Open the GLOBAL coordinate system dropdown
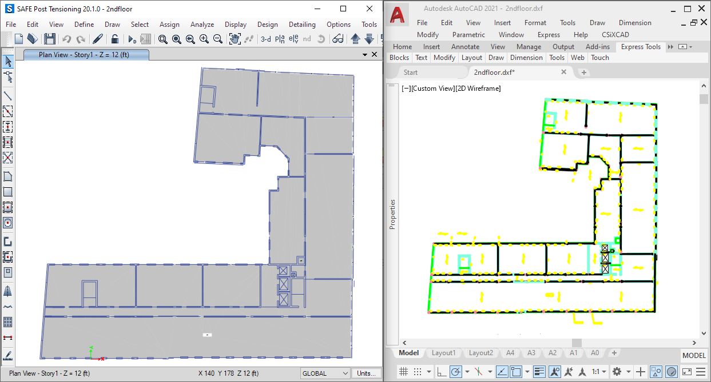Image resolution: width=711 pixels, height=382 pixels. [325, 373]
